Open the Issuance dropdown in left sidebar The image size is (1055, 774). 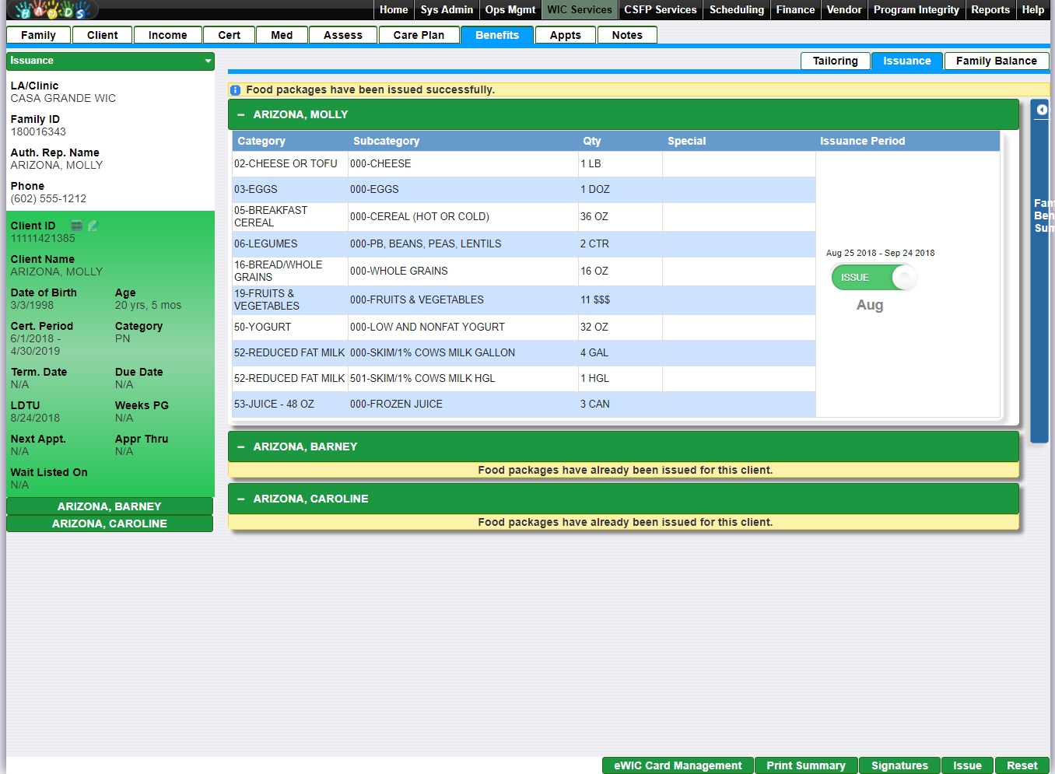pos(208,61)
